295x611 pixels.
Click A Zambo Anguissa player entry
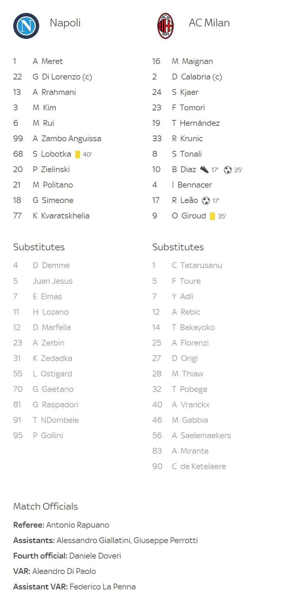[67, 139]
